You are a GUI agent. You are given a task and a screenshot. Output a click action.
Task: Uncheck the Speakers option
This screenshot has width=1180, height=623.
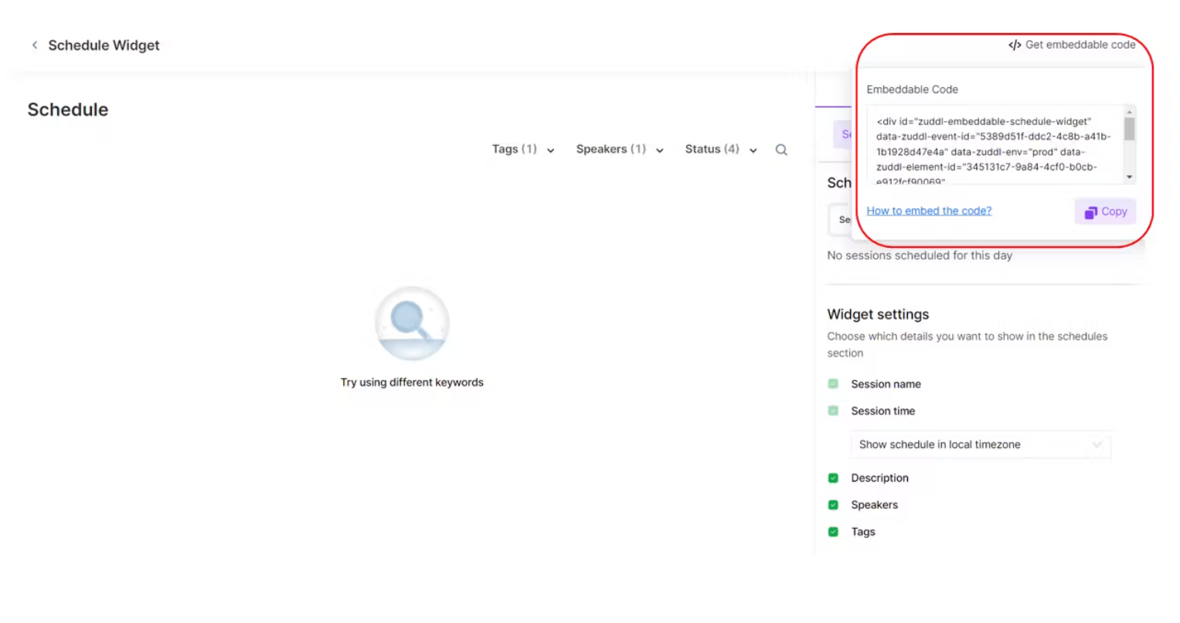(x=833, y=504)
